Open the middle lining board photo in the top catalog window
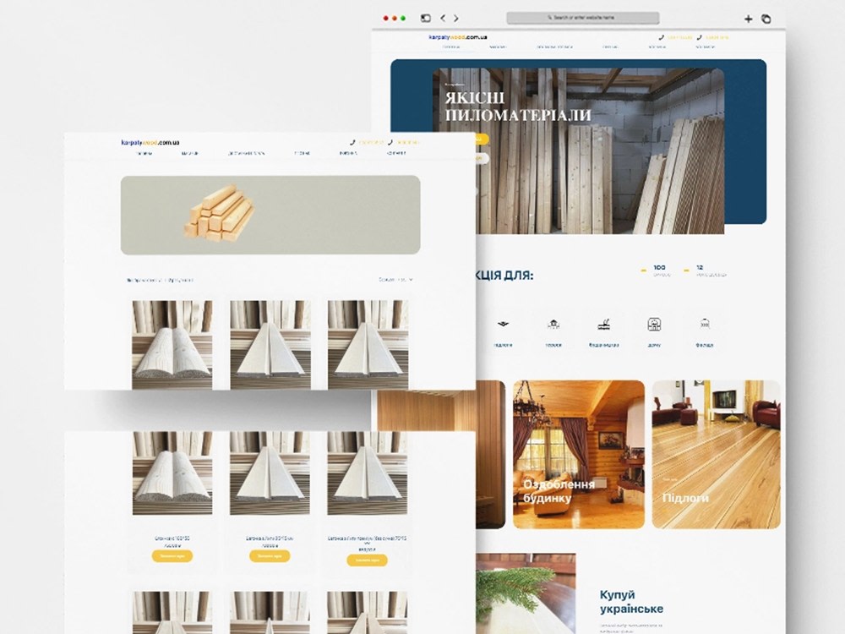Screen dimensions: 845x634 point(270,345)
